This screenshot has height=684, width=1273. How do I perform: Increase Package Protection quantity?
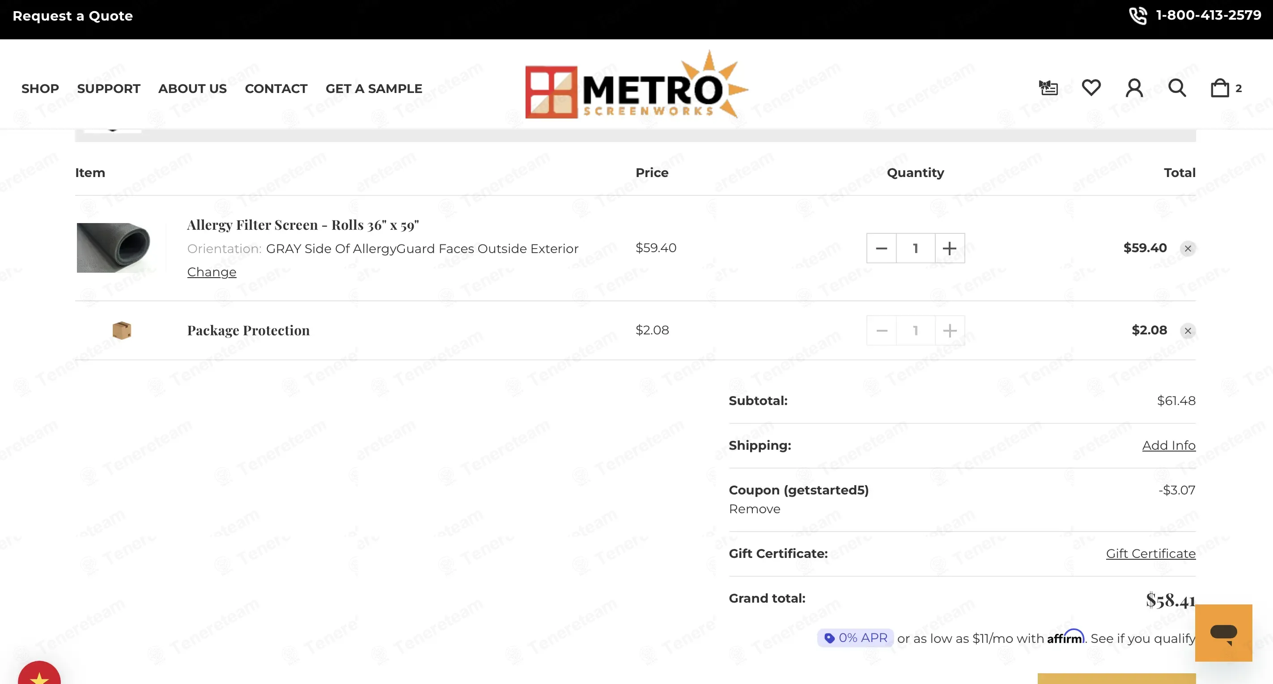pos(949,331)
